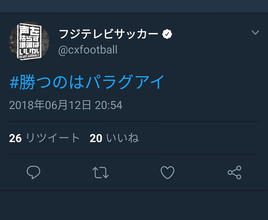View the リツイート list label
The width and height of the screenshot is (268, 220).
click(53, 138)
